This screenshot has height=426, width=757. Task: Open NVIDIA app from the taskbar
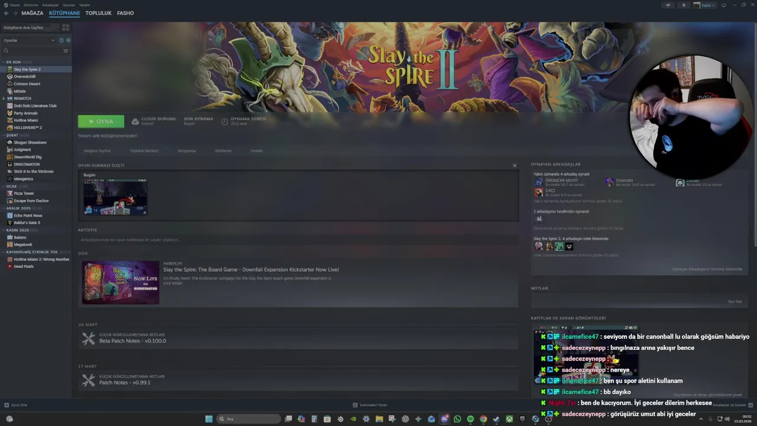pyautogui.click(x=353, y=419)
